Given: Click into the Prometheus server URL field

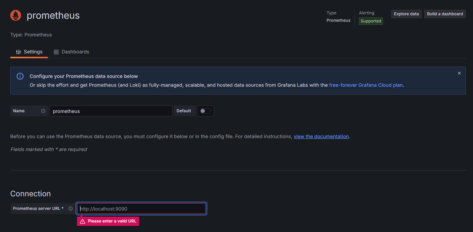Looking at the screenshot, I should (141, 209).
